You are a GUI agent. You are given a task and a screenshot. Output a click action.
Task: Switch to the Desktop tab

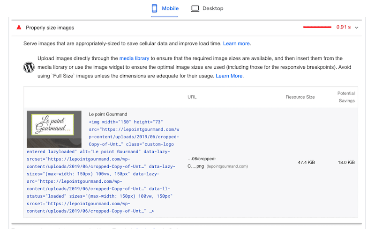(x=207, y=8)
